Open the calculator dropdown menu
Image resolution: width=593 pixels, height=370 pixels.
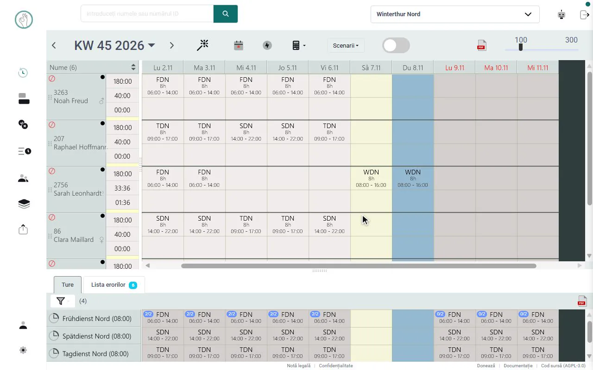click(299, 45)
